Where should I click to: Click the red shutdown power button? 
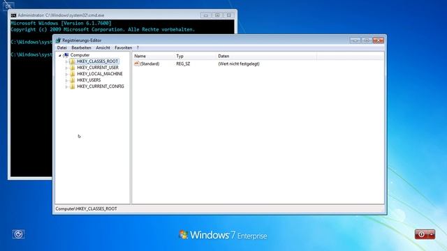(x=421, y=234)
